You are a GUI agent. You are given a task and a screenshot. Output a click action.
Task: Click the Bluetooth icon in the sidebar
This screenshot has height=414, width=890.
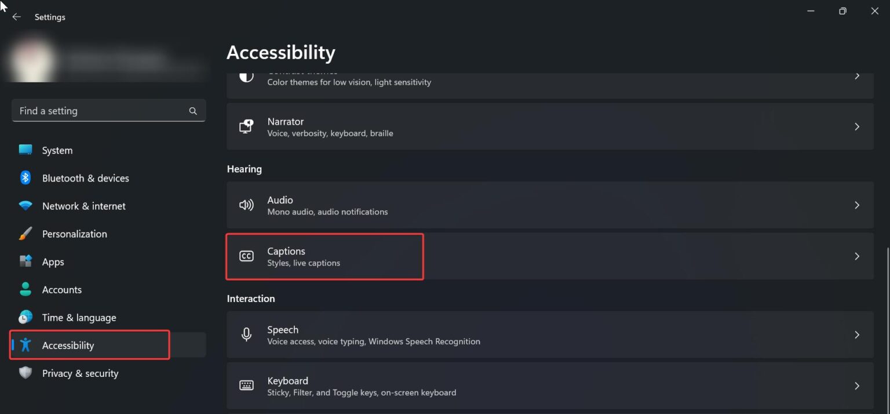coord(25,177)
